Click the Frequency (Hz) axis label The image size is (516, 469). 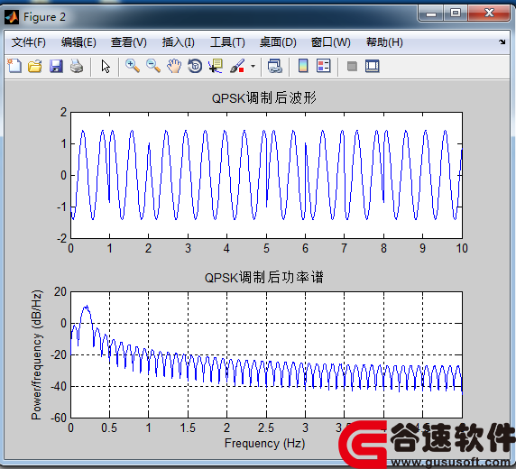pos(264,444)
